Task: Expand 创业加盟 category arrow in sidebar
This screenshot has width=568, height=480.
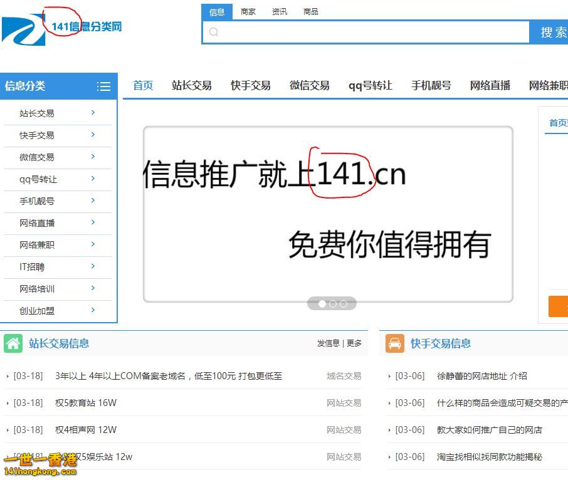Action: [93, 310]
